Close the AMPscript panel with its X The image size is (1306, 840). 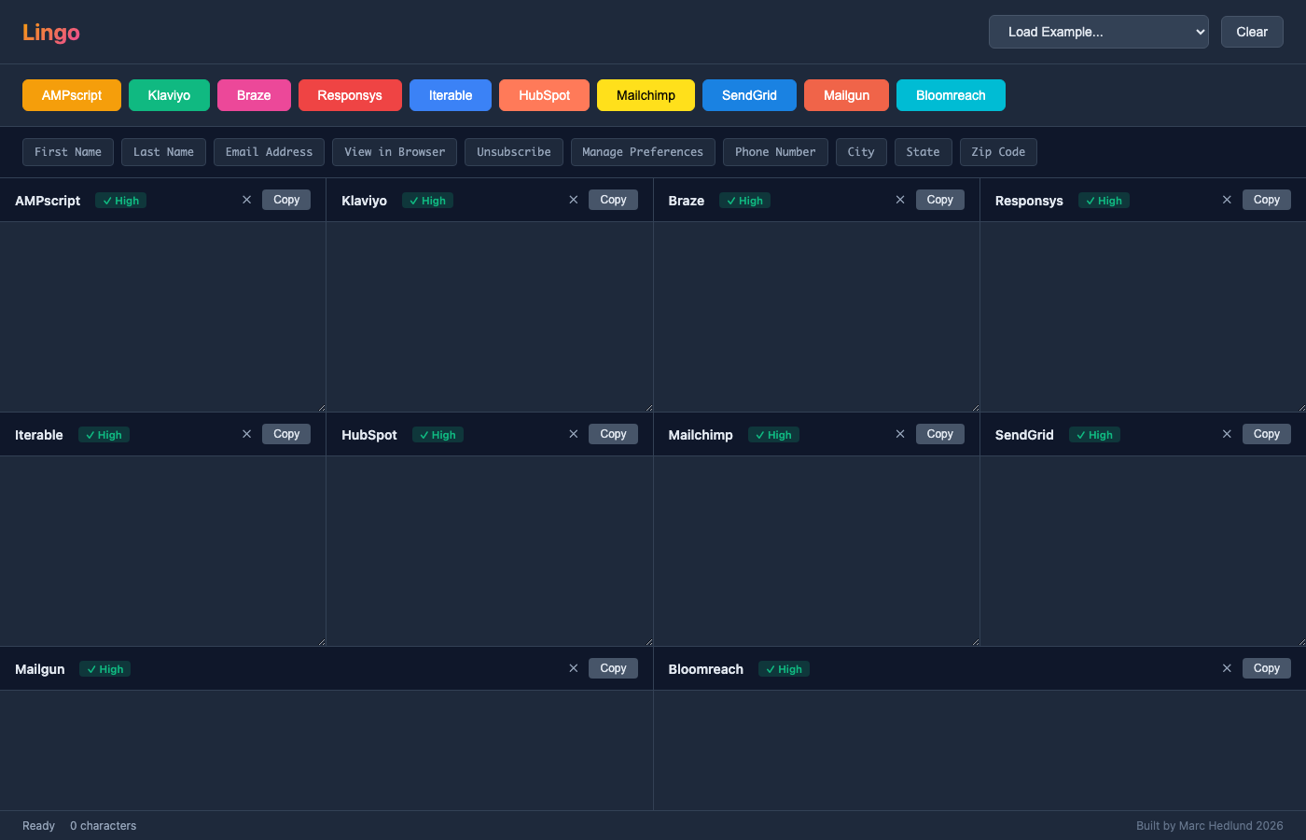(247, 200)
